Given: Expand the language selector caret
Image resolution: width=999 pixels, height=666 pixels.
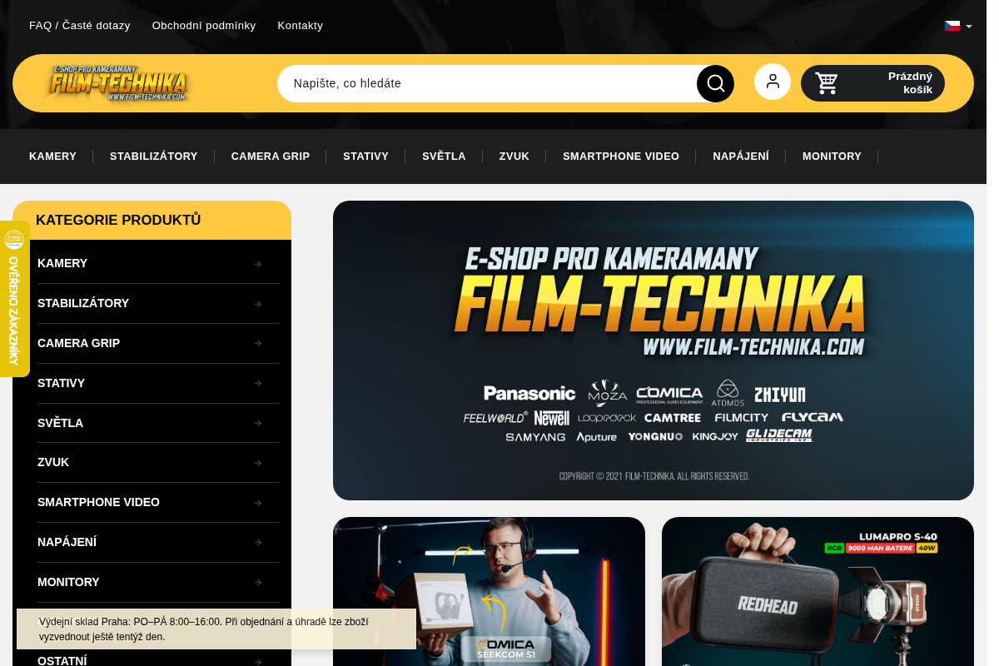Looking at the screenshot, I should pyautogui.click(x=969, y=27).
